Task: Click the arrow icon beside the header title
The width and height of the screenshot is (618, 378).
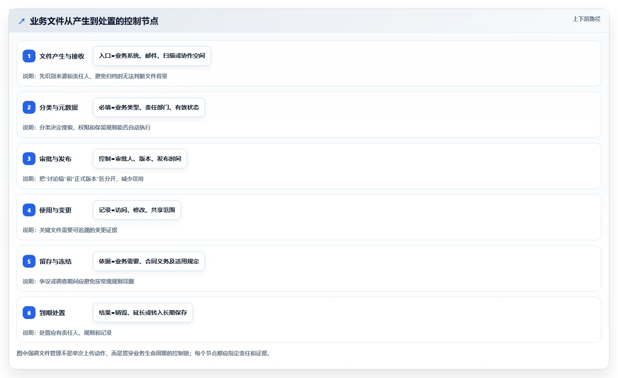Action: pyautogui.click(x=22, y=21)
